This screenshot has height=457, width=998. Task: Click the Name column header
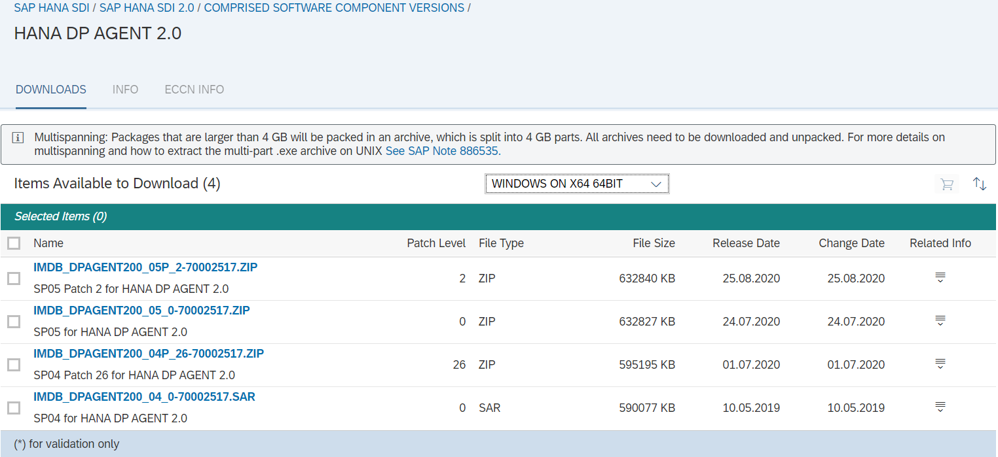(48, 243)
